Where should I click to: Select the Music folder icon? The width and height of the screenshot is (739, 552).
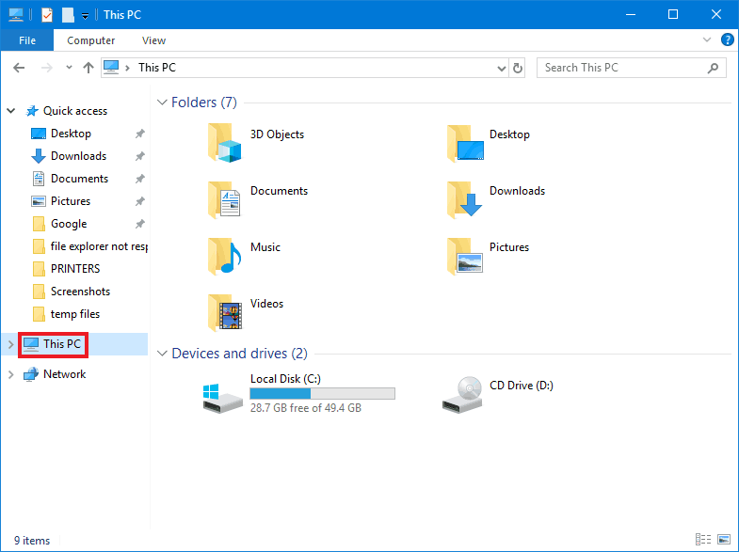pyautogui.click(x=224, y=256)
